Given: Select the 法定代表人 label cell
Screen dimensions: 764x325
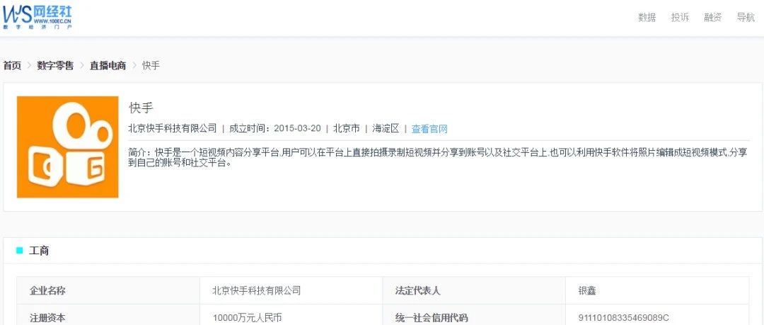Looking at the screenshot, I should [x=474, y=290].
